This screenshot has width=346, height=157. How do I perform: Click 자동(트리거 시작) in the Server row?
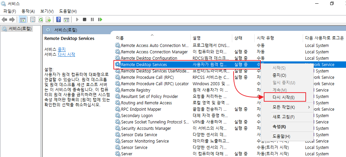pos(273,154)
